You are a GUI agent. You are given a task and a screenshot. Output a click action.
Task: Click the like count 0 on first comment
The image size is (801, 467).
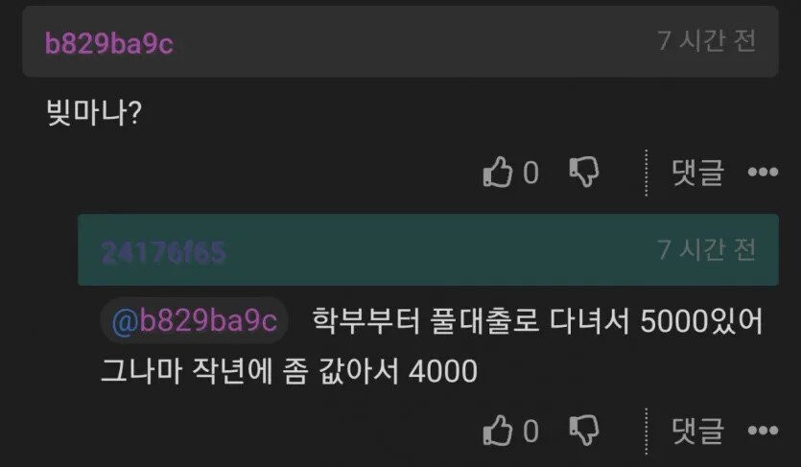coord(530,173)
